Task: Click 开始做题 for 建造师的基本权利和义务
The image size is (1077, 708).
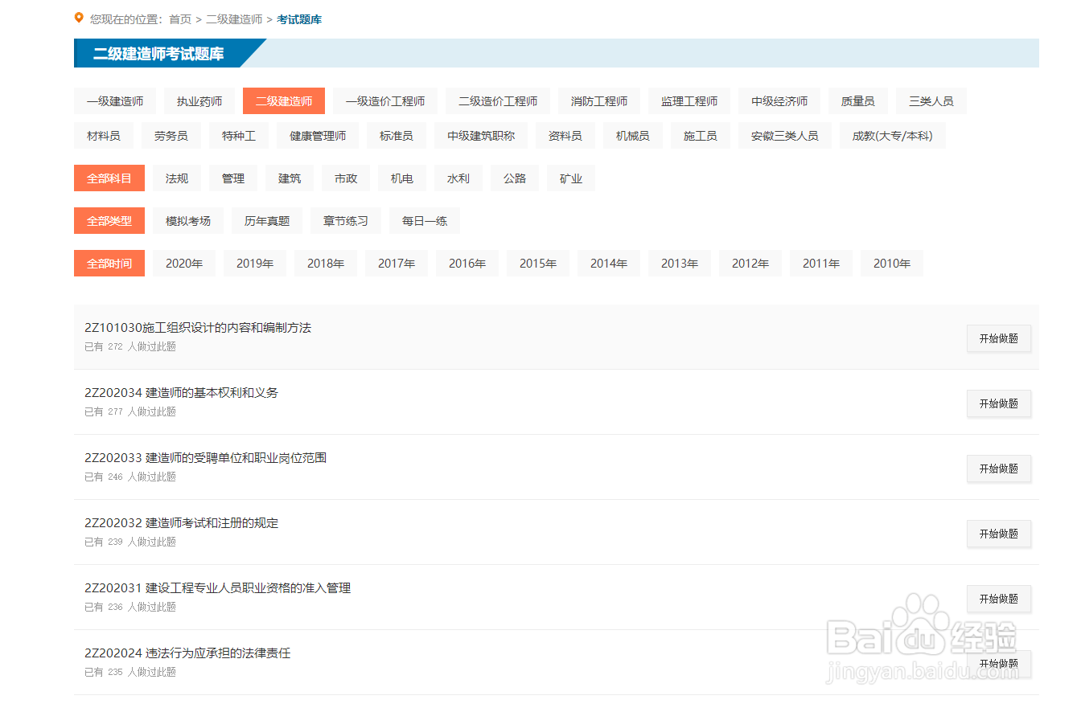Action: click(x=999, y=403)
